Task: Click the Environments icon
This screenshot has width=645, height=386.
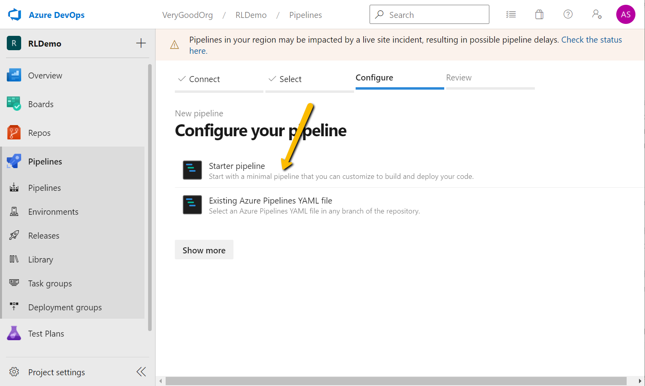Action: click(x=14, y=212)
